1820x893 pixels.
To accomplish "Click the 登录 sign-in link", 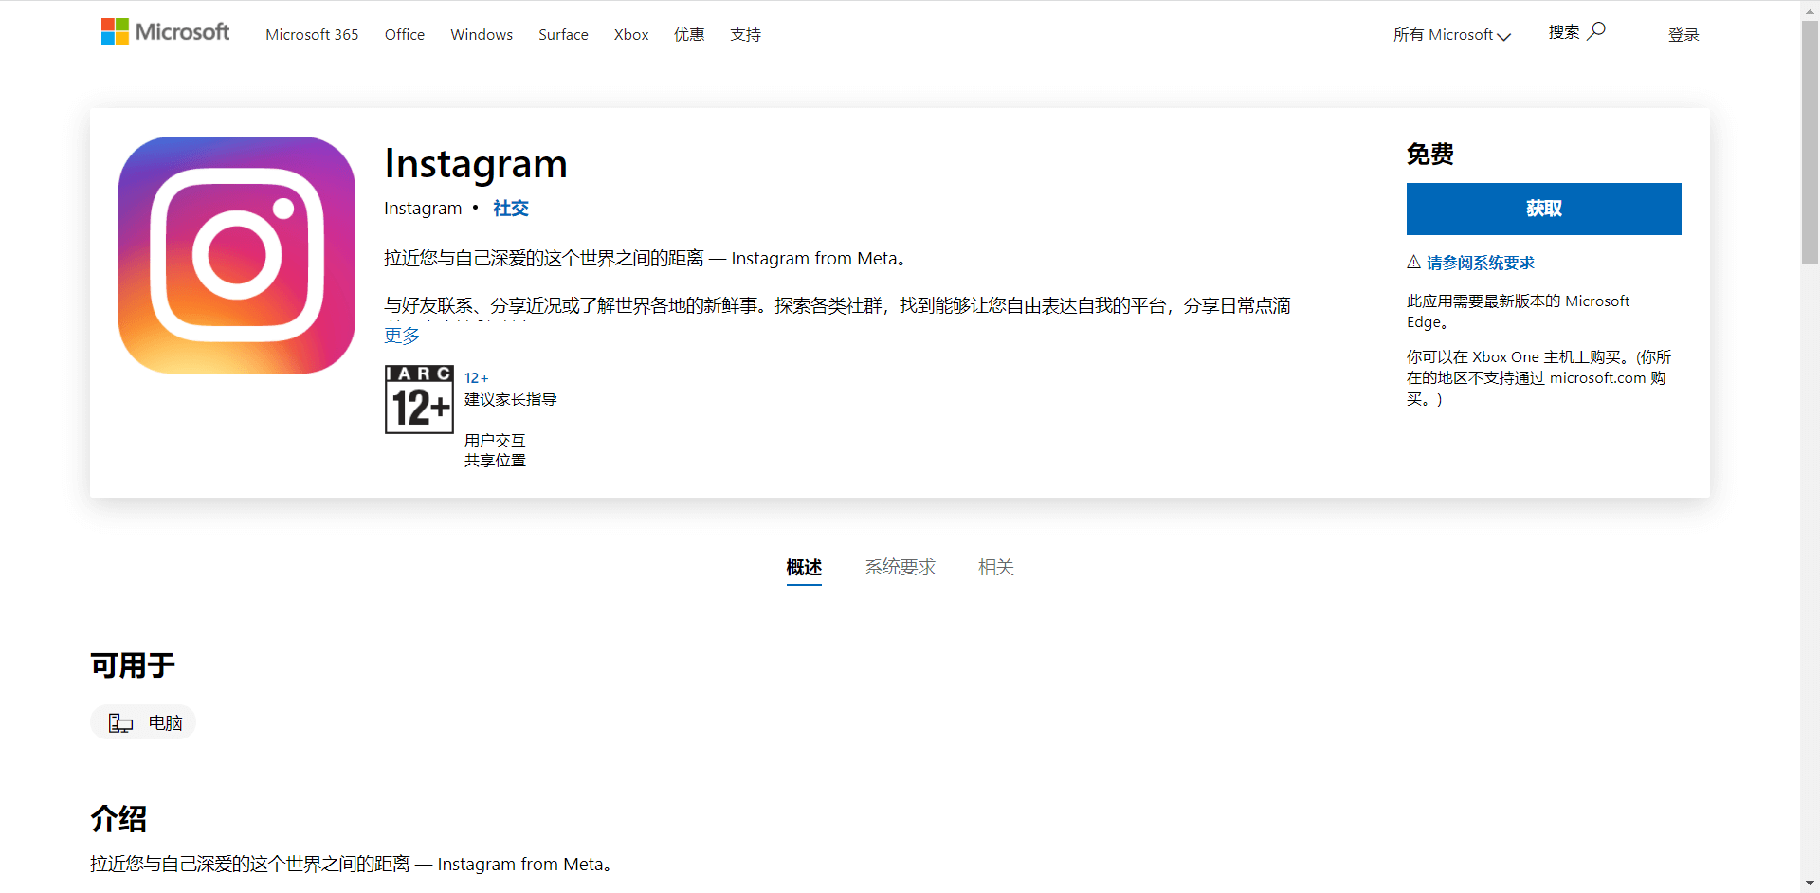I will [1683, 35].
